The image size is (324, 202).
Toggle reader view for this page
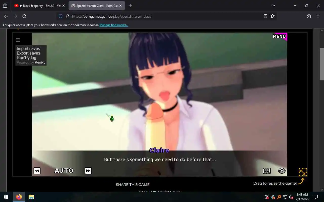click(265, 16)
